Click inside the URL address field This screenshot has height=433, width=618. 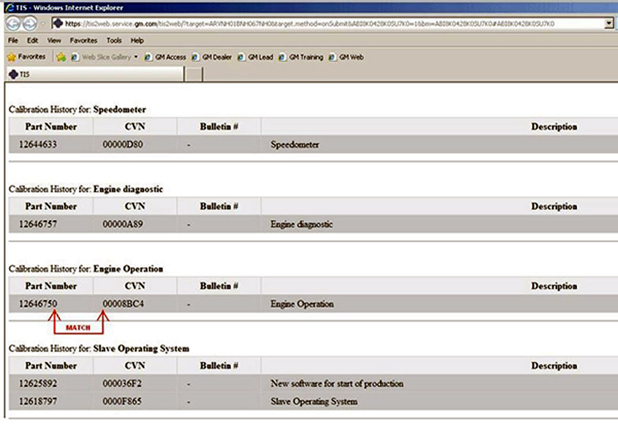(x=309, y=24)
